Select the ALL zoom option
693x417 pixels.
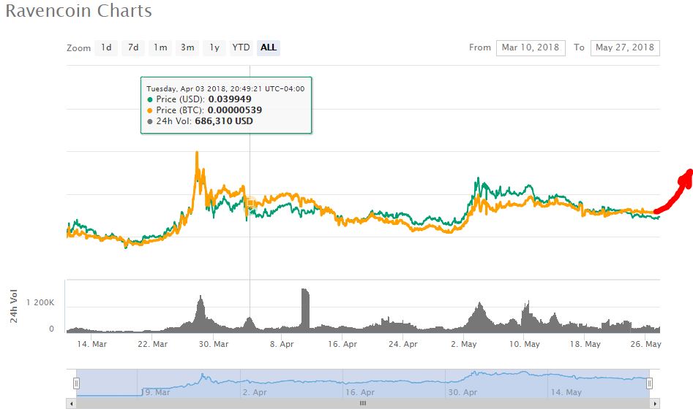pyautogui.click(x=269, y=47)
